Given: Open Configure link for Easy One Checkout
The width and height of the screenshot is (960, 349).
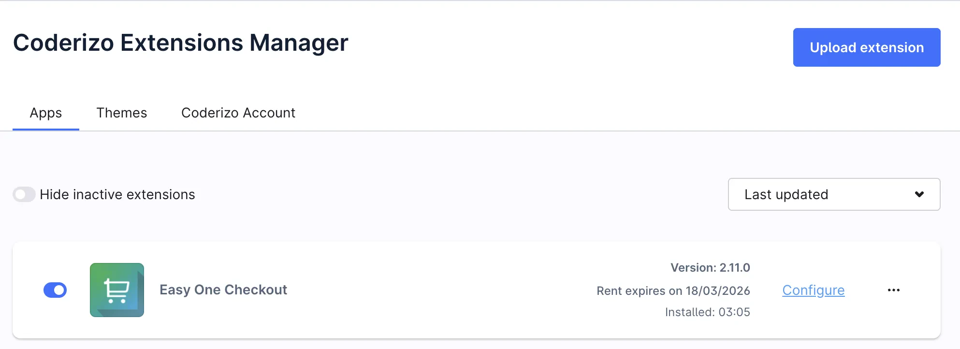Looking at the screenshot, I should [813, 290].
